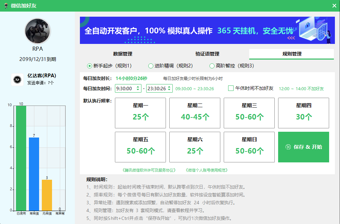Click the 2099/12/31到期 expiry text

tap(38, 59)
